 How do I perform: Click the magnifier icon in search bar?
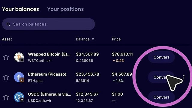[8, 24]
